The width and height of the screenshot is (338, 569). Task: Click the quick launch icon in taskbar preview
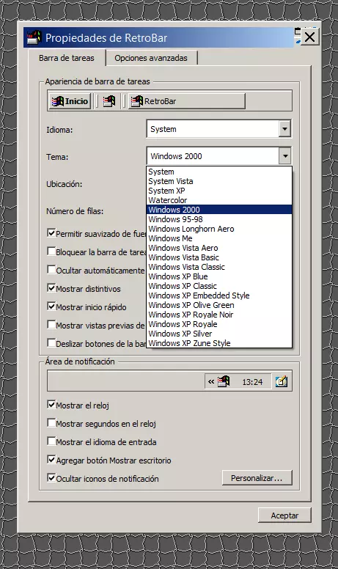click(x=109, y=101)
